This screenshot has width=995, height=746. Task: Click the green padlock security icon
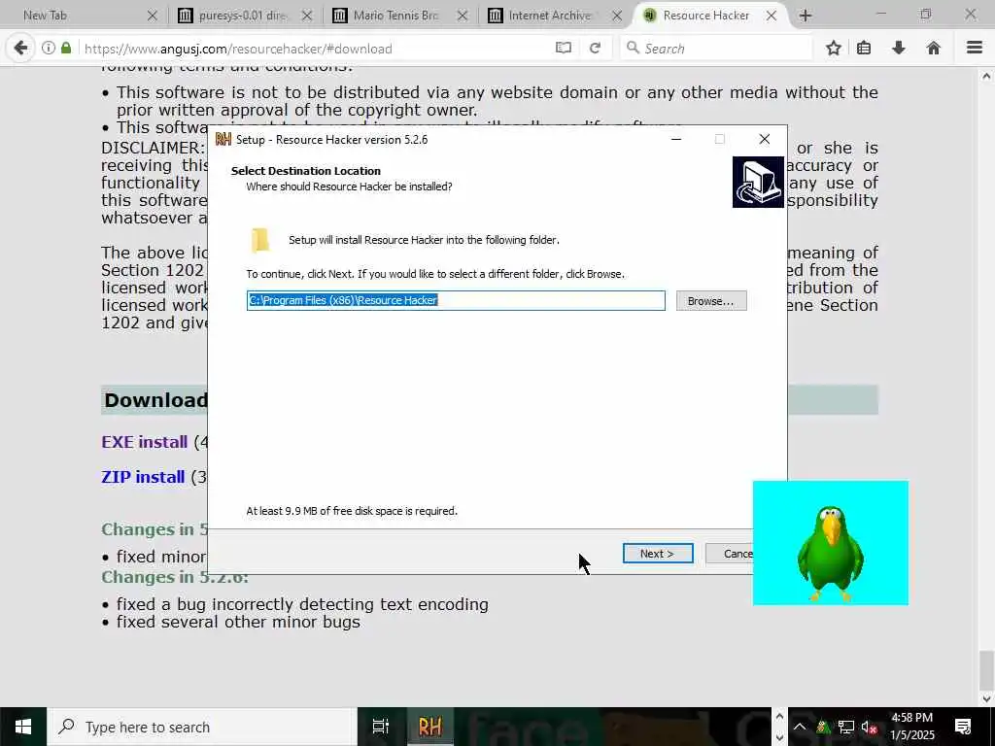pos(66,49)
